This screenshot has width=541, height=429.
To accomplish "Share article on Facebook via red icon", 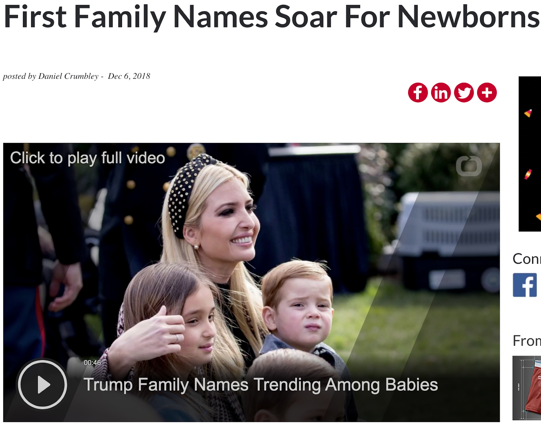I will [418, 92].
